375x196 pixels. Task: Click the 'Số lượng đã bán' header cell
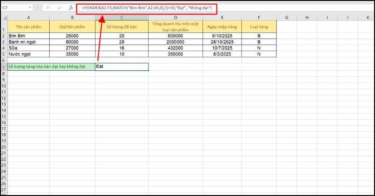(122, 27)
